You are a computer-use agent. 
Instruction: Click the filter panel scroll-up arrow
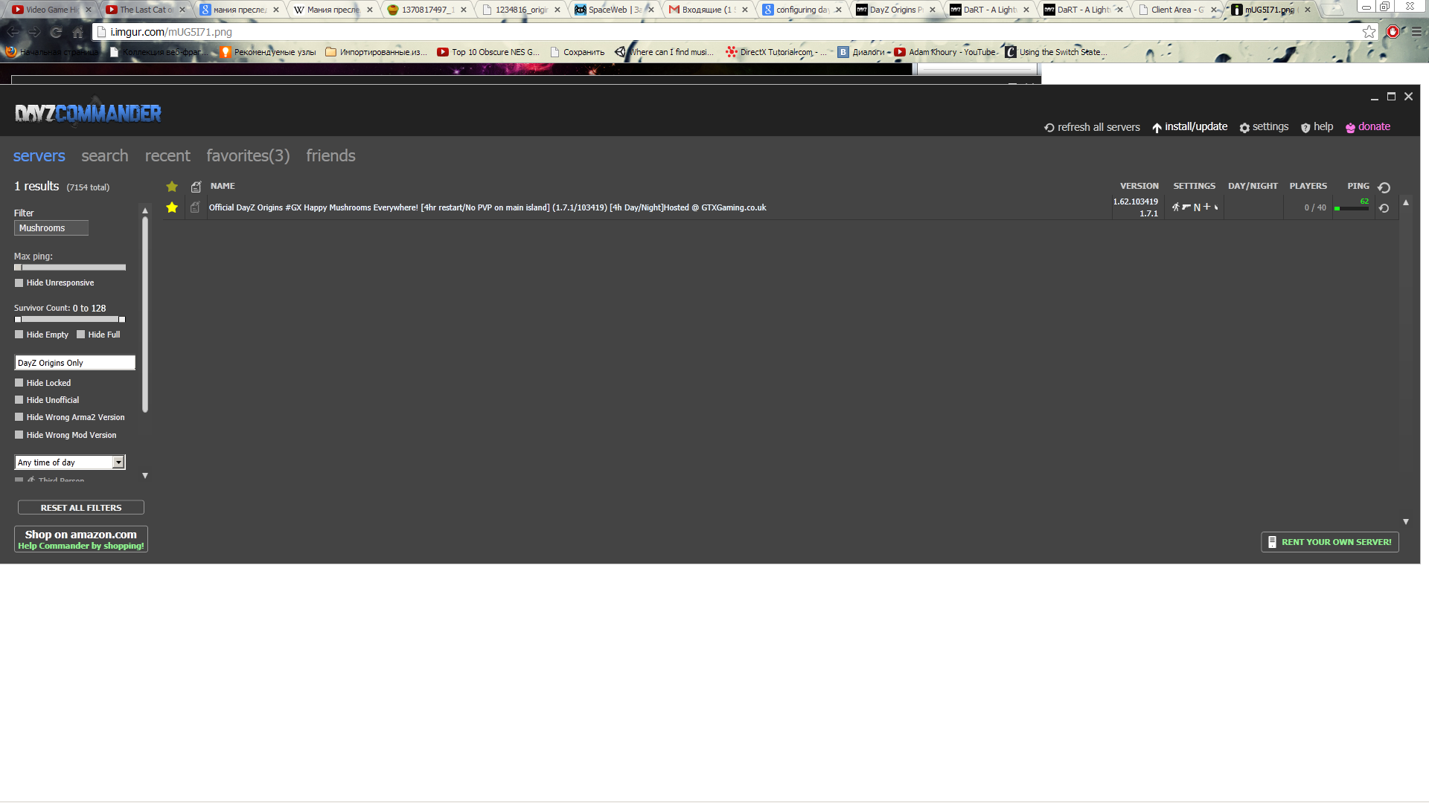[x=145, y=211]
